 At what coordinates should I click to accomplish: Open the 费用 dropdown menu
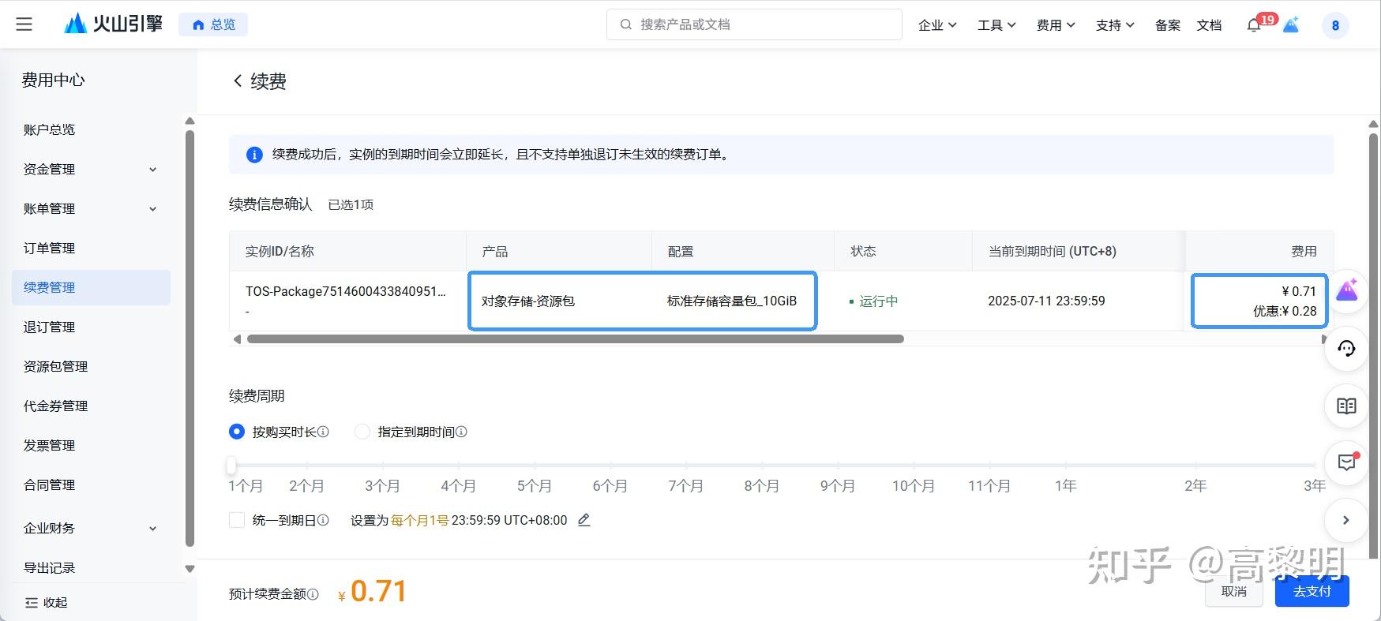point(1056,25)
